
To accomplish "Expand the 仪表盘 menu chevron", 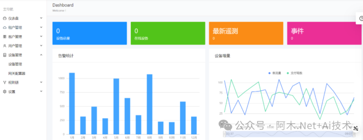I will [41, 18].
